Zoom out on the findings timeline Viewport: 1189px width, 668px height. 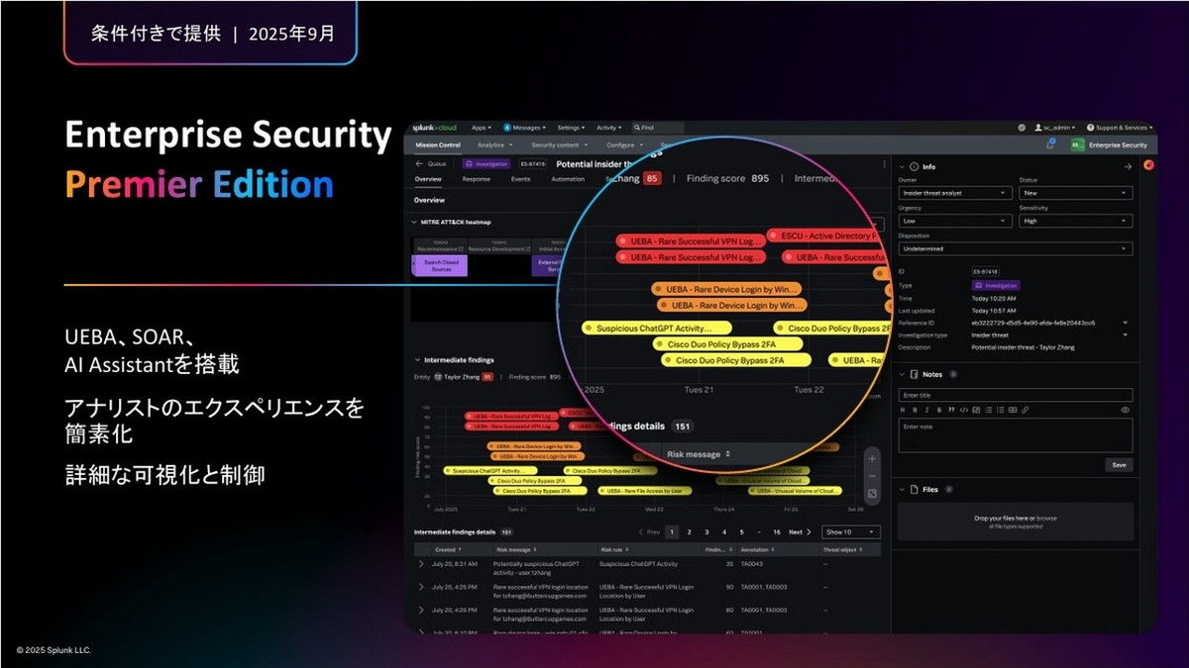pos(872,476)
